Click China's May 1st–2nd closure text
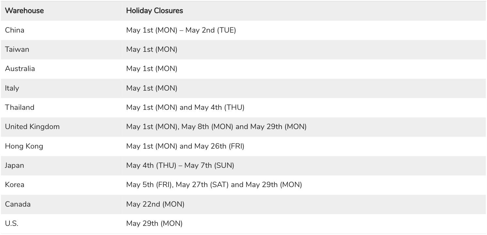Image resolution: width=487 pixels, height=235 pixels. (x=181, y=30)
